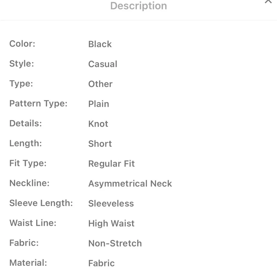Tap the Regular Fit value
This screenshot has width=277, height=277.
[111, 164]
